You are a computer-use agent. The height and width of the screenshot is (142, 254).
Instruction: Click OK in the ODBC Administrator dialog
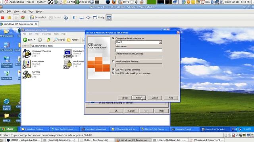(116, 111)
